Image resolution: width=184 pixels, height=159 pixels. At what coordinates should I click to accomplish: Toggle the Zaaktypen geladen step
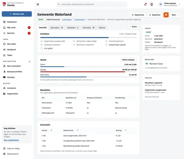(x=41, y=45)
